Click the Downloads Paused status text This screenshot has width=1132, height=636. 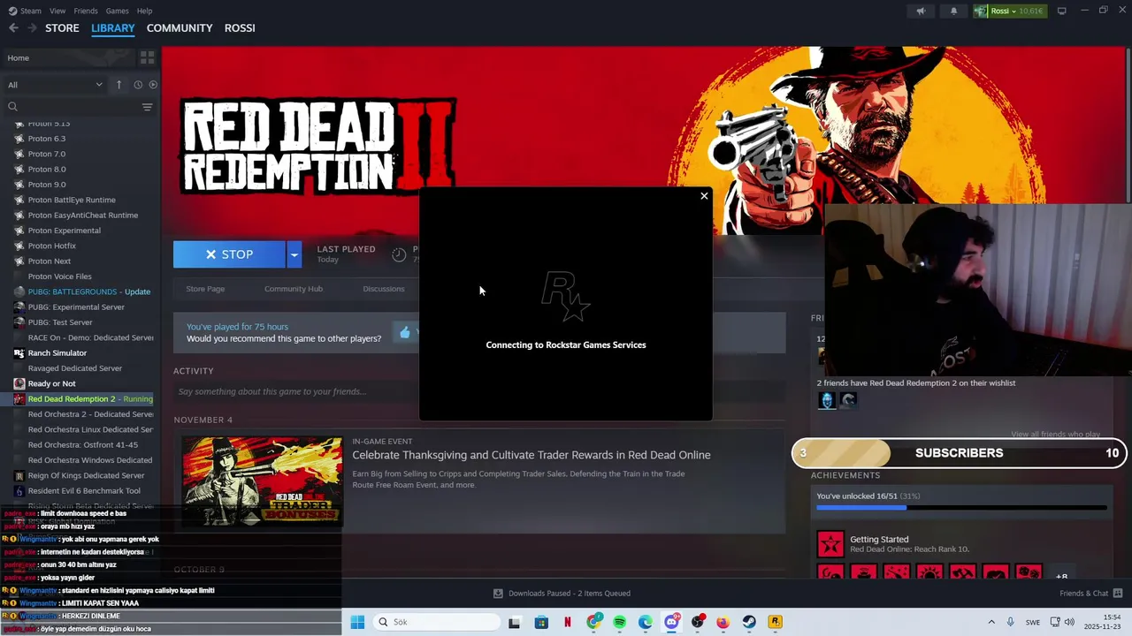[570, 594]
